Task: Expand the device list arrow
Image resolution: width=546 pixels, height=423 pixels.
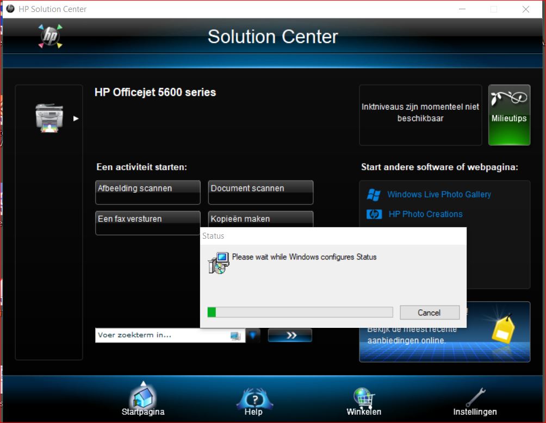Action: [76, 119]
